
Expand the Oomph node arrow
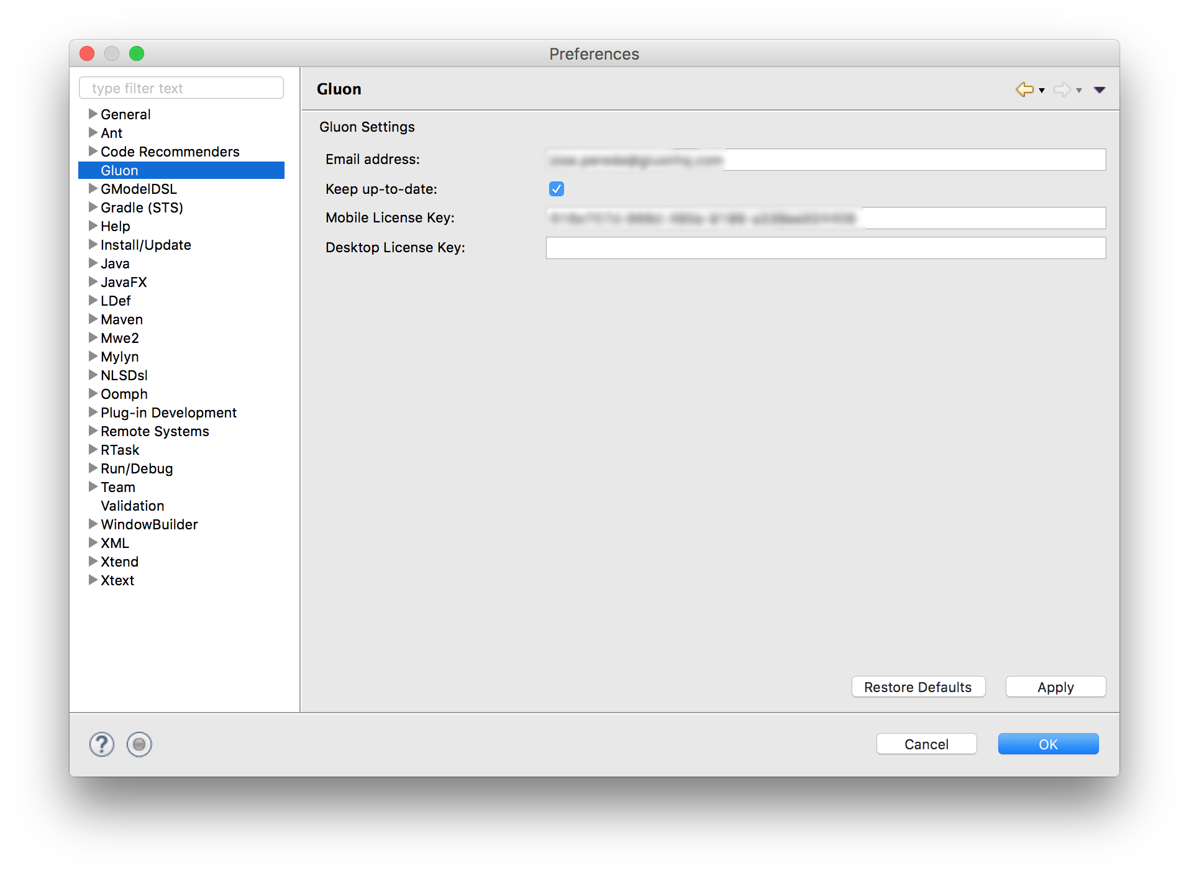click(x=93, y=393)
